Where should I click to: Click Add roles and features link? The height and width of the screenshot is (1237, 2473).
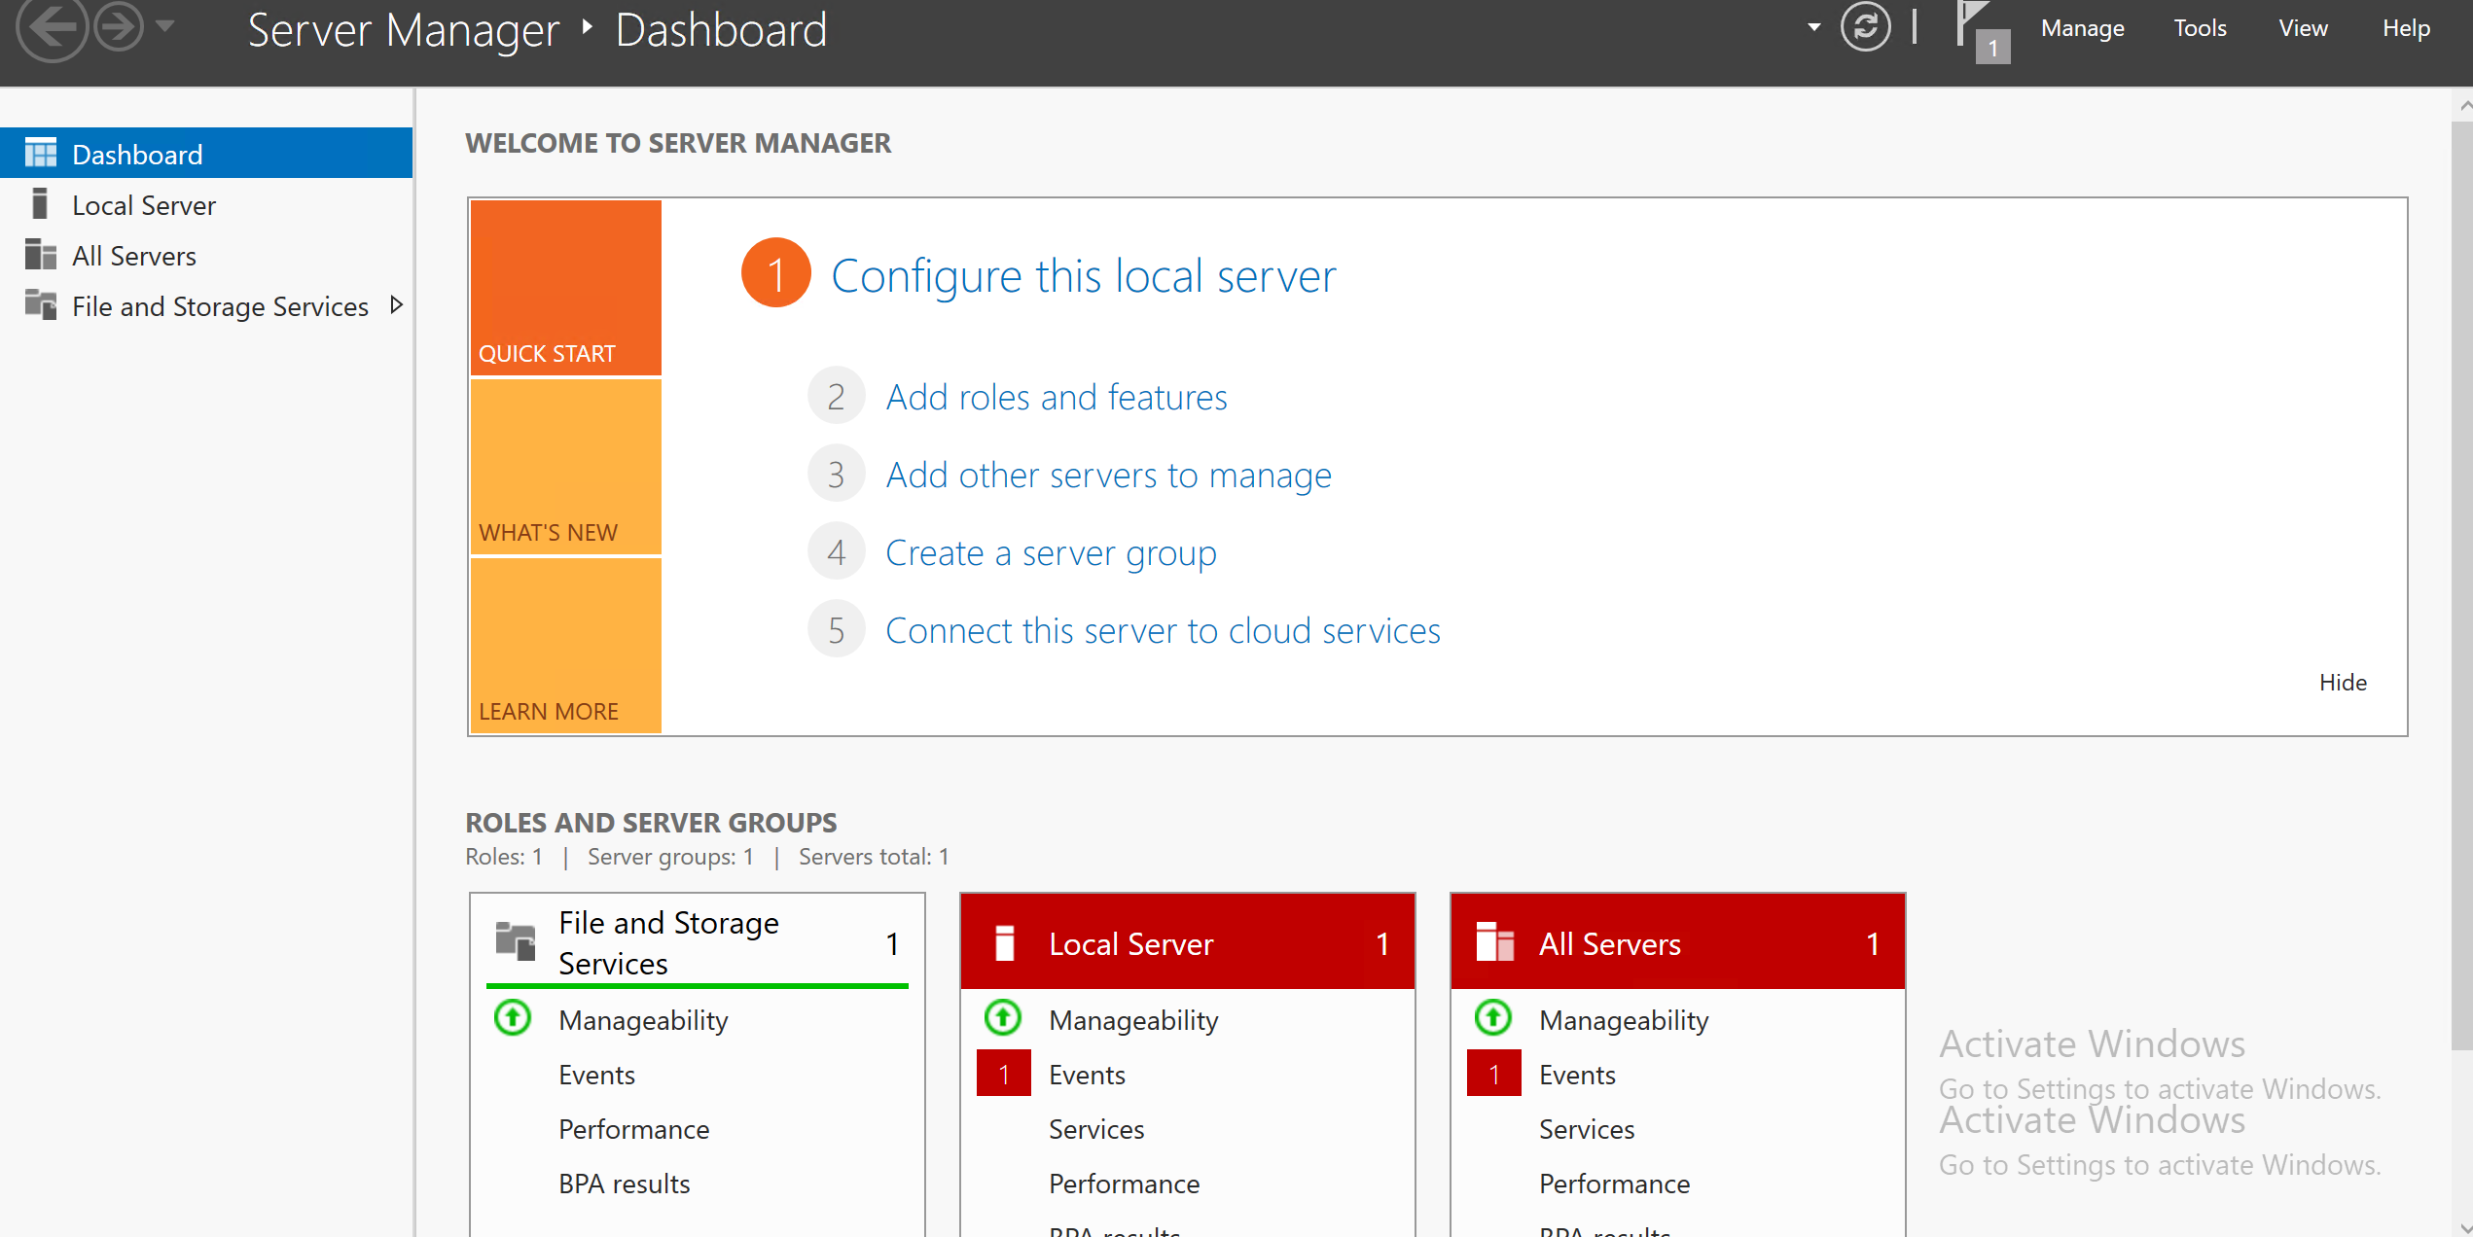click(1056, 397)
